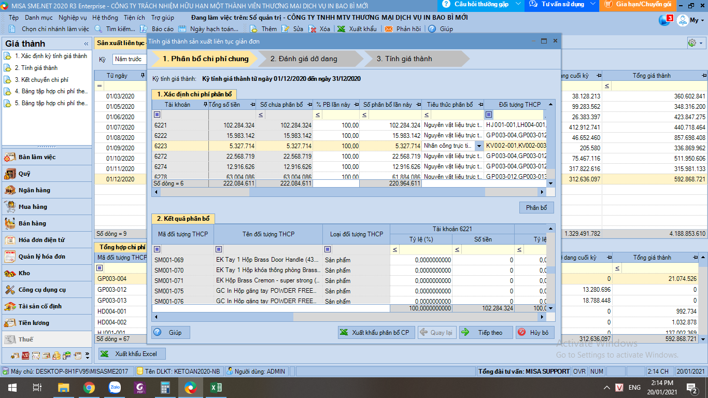Select 3. Kết chuyển chi phí in sidebar
Screen dimensions: 708x398
pyautogui.click(x=41, y=80)
